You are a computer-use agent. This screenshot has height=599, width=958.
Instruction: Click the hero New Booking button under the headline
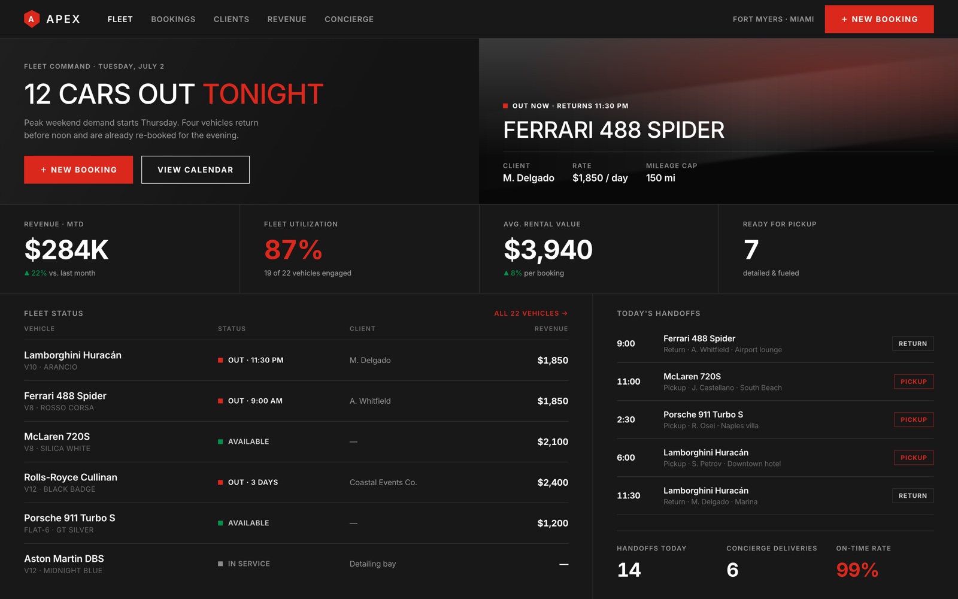[x=78, y=170]
